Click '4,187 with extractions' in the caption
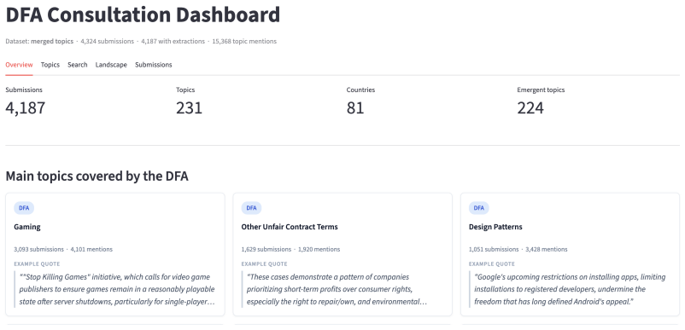Viewport: 685px width, 330px height. click(173, 42)
